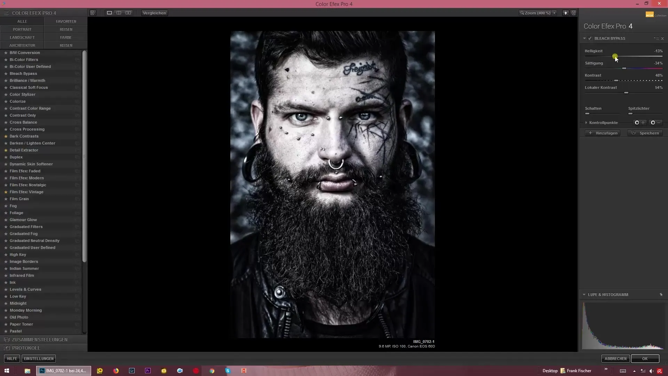This screenshot has height=376, width=668.
Task: Add a positive control point
Action: (639, 123)
